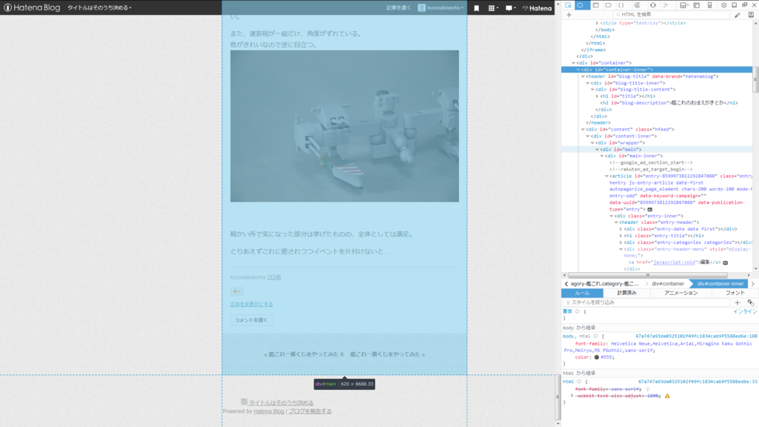Open the notifications speech-bubble dropdown
Image resolution: width=759 pixels, height=427 pixels.
tap(510, 8)
